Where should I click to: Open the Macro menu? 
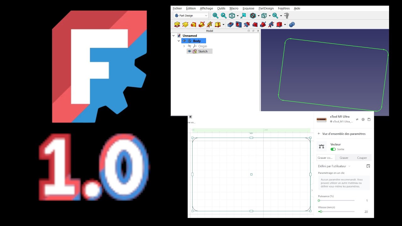(234, 8)
